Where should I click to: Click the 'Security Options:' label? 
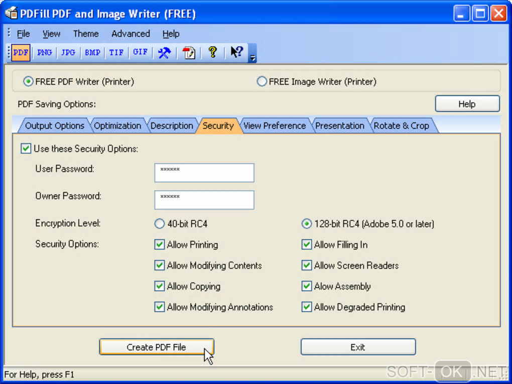pos(67,244)
